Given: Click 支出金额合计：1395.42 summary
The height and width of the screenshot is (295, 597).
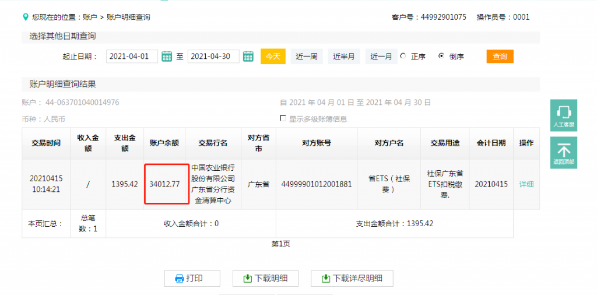Looking at the screenshot, I should (395, 223).
